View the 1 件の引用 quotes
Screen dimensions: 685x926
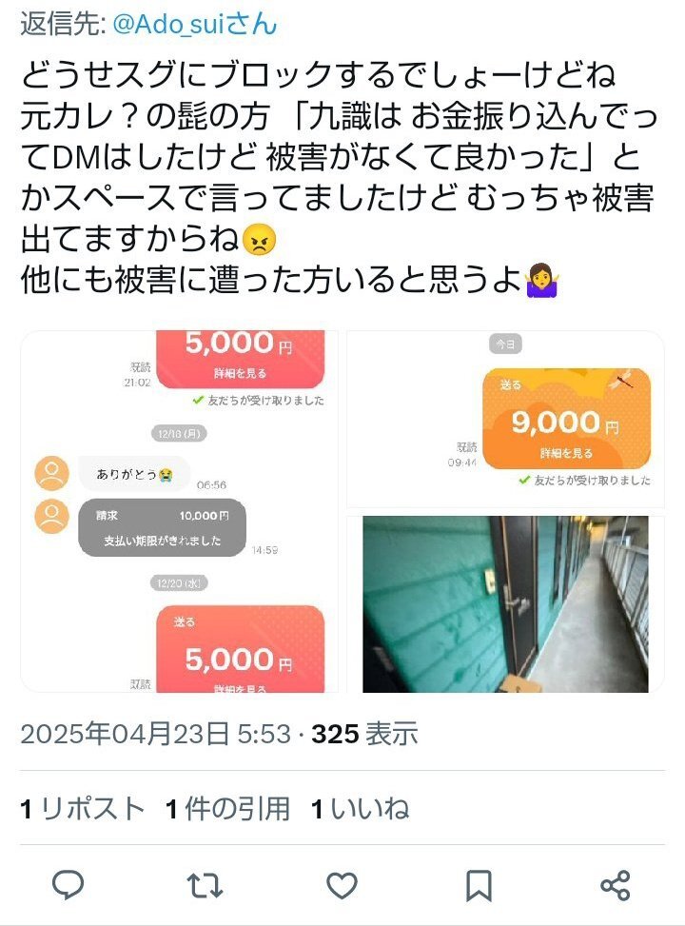click(227, 809)
